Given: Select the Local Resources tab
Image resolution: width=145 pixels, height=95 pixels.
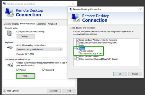Looking at the screenshot, I should [28, 24].
